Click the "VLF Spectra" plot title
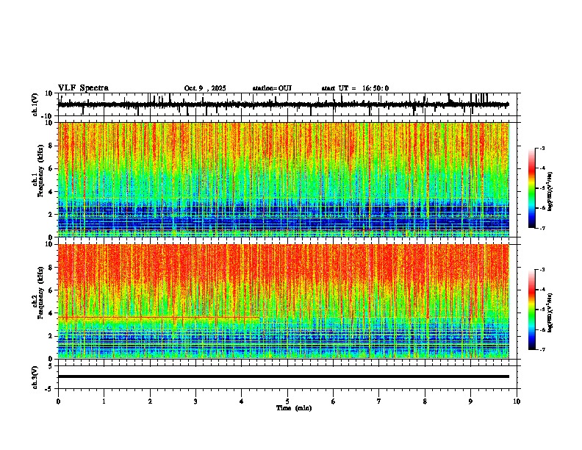Screen dimensions: 582x450 pos(83,88)
